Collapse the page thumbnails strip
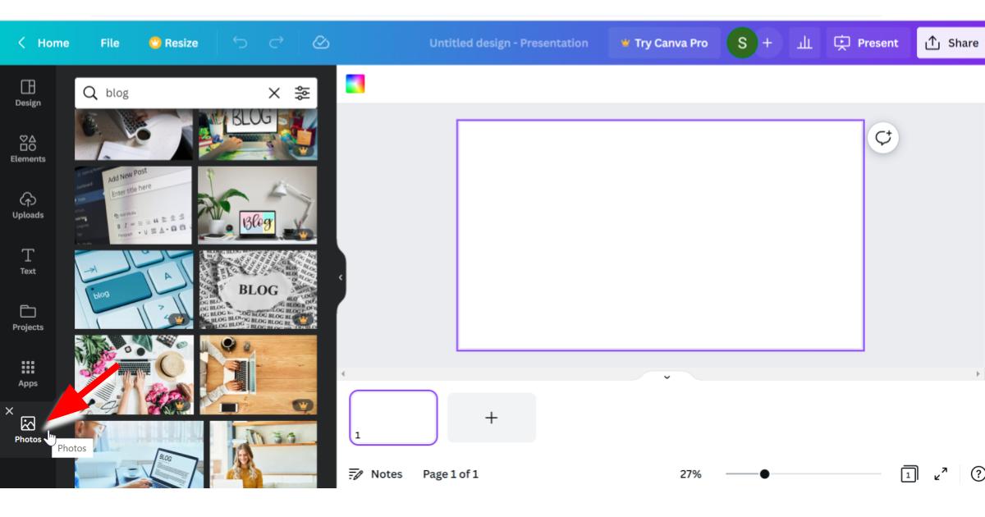The height and width of the screenshot is (517, 985). (x=667, y=377)
